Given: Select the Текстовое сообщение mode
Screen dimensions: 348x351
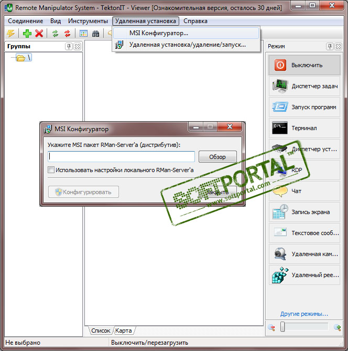Looking at the screenshot, I should (304, 233).
